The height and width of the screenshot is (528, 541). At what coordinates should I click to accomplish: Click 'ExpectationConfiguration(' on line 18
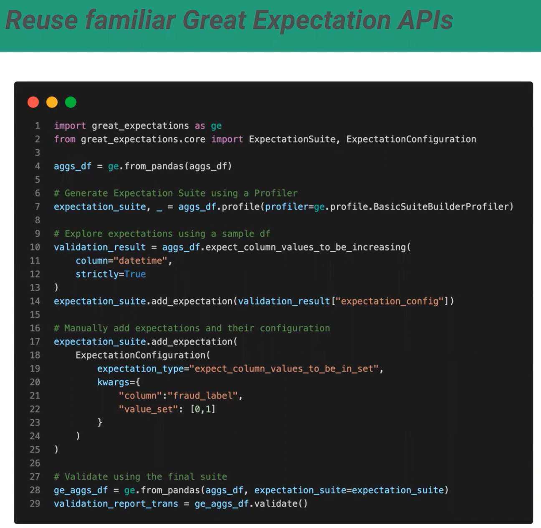[x=143, y=355]
